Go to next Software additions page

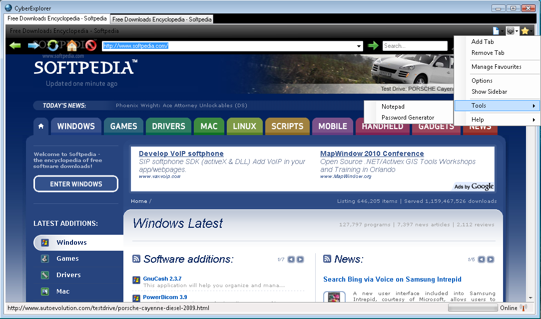[300, 260]
